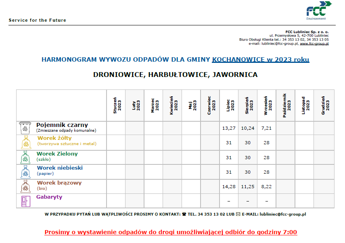This screenshot has height=243, width=345.
Task: Click the 8,22 cell for Worek brązowy
Action: (x=266, y=187)
